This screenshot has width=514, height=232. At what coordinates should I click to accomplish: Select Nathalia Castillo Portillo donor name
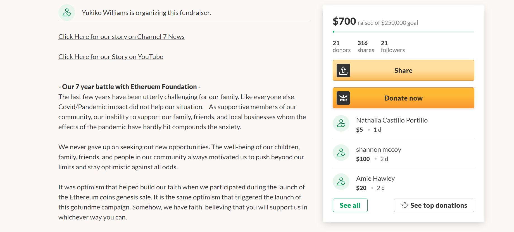[x=392, y=120]
